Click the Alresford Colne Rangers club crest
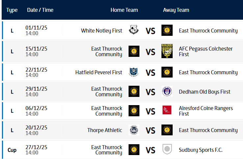 167,111
